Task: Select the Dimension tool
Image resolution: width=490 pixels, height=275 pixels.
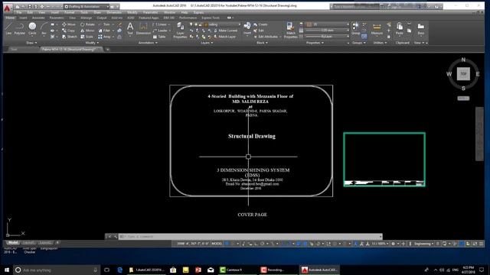Action: pyautogui.click(x=143, y=28)
